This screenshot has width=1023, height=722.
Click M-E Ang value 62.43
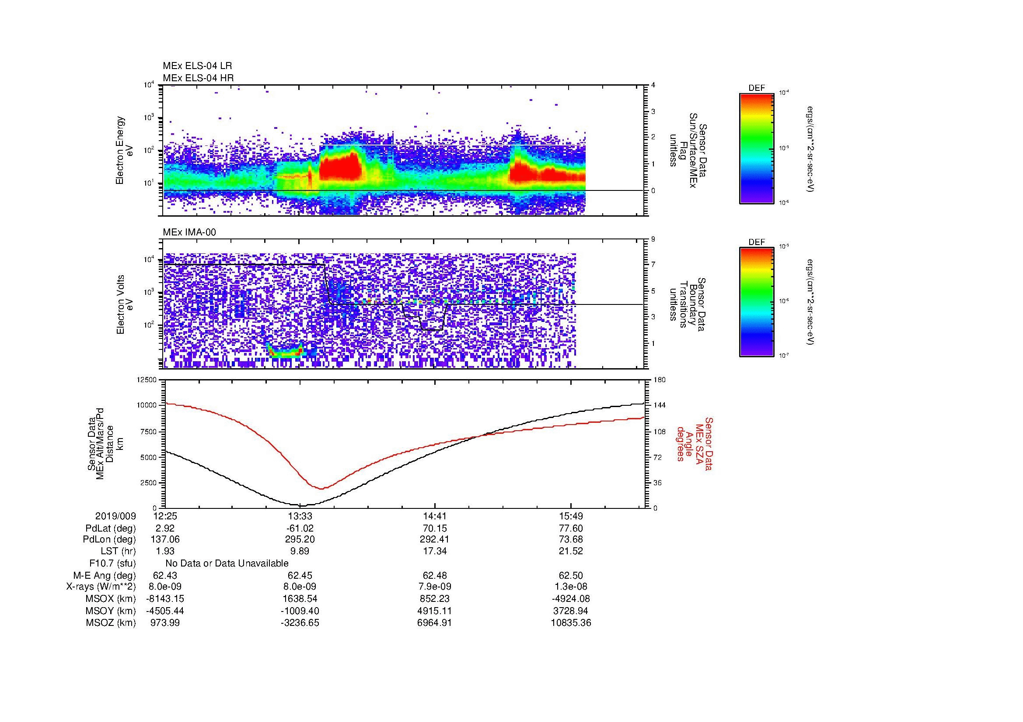pos(164,575)
